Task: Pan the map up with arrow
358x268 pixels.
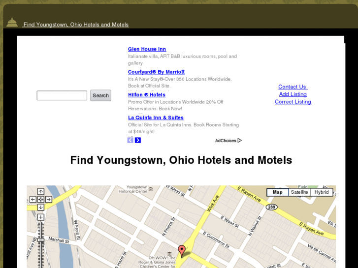Action: pos(41,192)
